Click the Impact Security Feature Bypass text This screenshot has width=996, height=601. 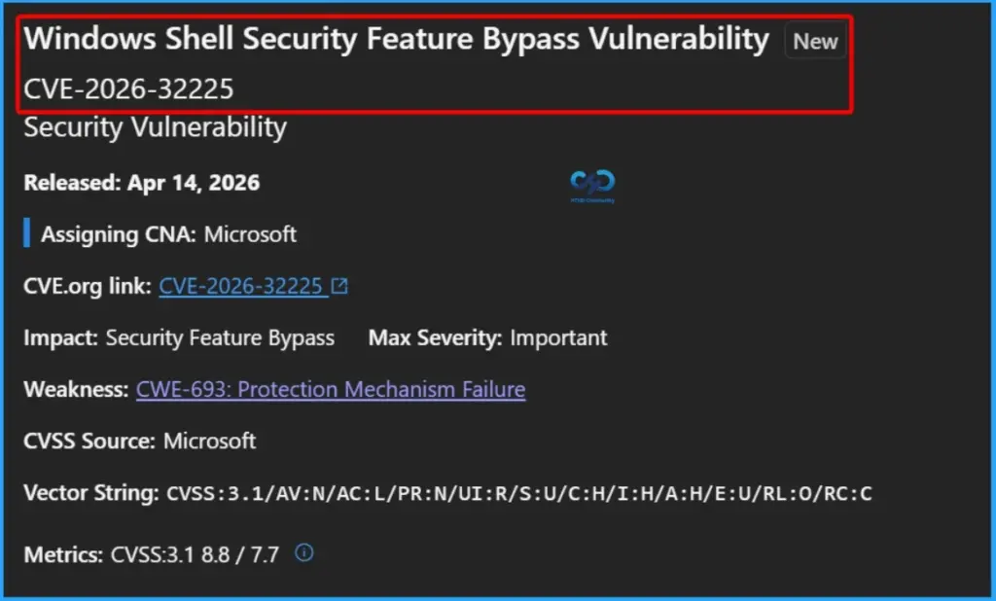177,337
